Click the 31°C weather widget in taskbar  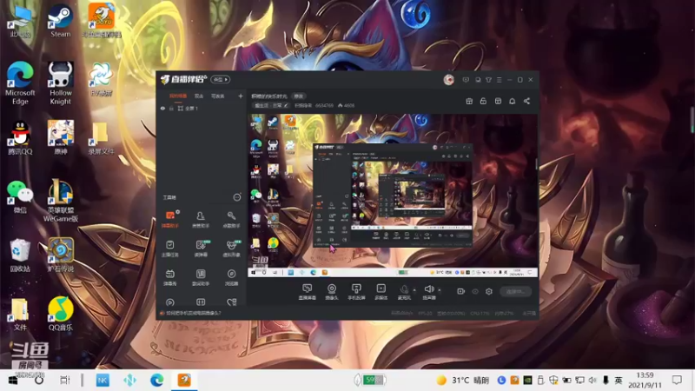click(462, 381)
